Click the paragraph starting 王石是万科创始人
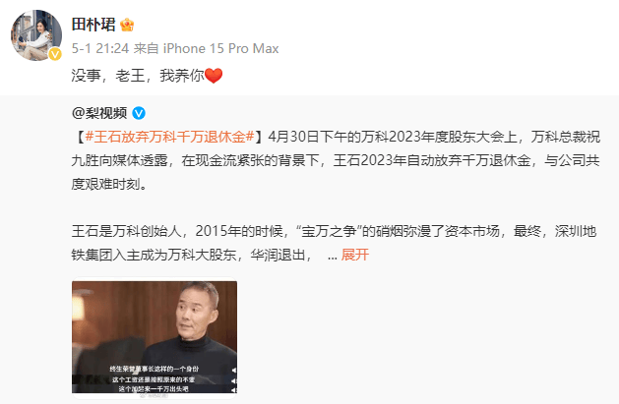Image resolution: width=619 pixels, height=404 pixels. click(x=334, y=243)
